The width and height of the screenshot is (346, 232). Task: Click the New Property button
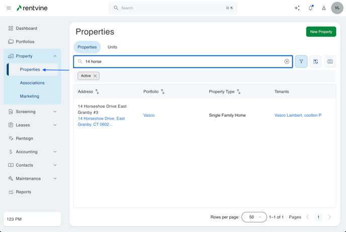point(321,32)
